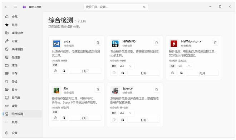
Task: Click the chat bubble icon on Rw card
Action: click(55, 118)
